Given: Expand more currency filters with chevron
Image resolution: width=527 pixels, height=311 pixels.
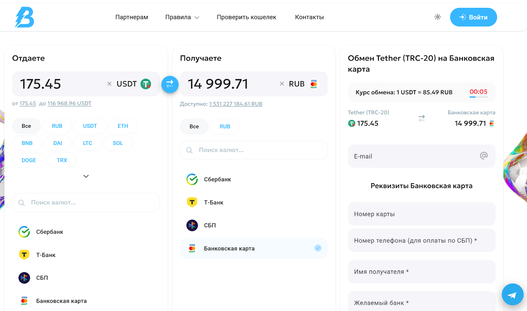Looking at the screenshot, I should pyautogui.click(x=86, y=176).
